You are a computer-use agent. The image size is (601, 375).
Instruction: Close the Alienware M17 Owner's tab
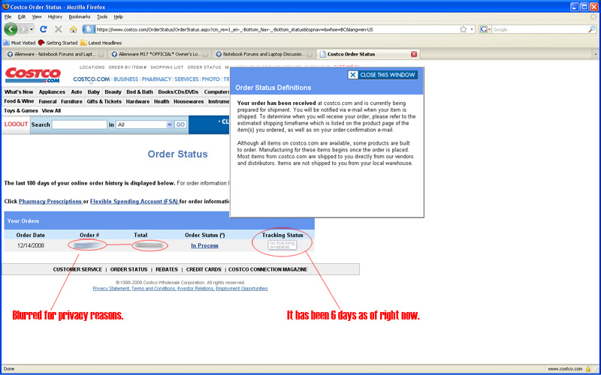click(205, 54)
